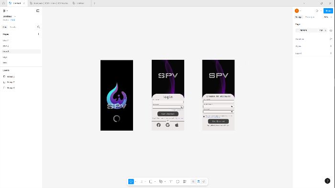Open the Actions tool in bottom toolbar

coord(185,182)
